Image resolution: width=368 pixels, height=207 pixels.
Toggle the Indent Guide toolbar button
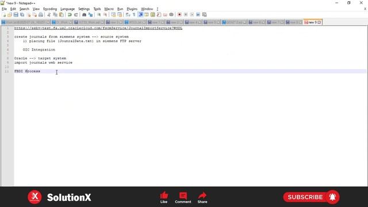point(140,14)
